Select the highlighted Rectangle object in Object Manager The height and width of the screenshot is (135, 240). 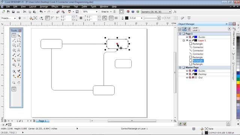[x=198, y=61]
